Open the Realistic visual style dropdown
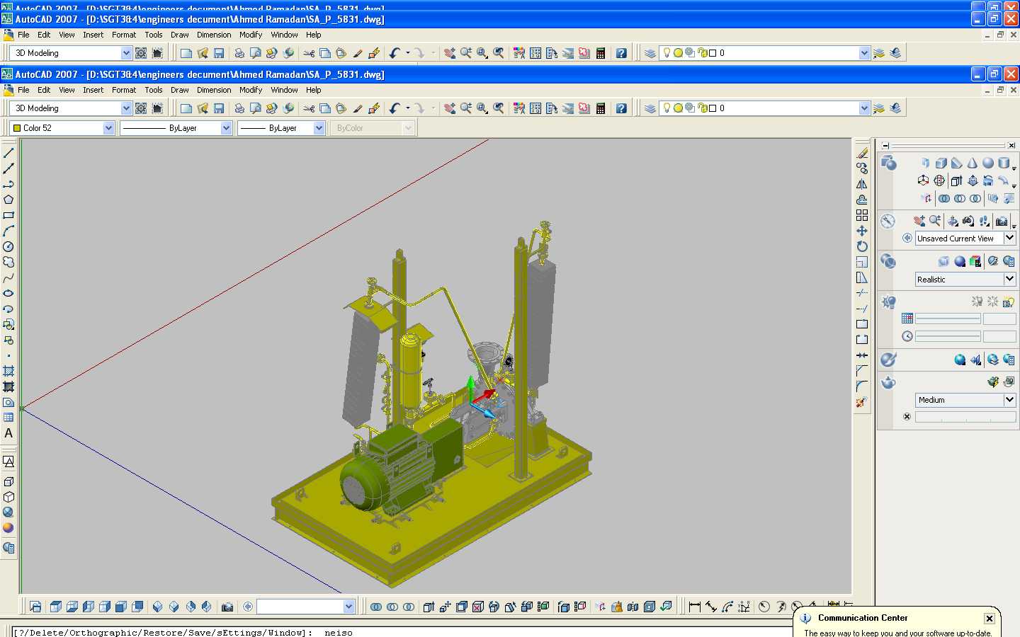This screenshot has height=637, width=1020. pyautogui.click(x=1009, y=280)
